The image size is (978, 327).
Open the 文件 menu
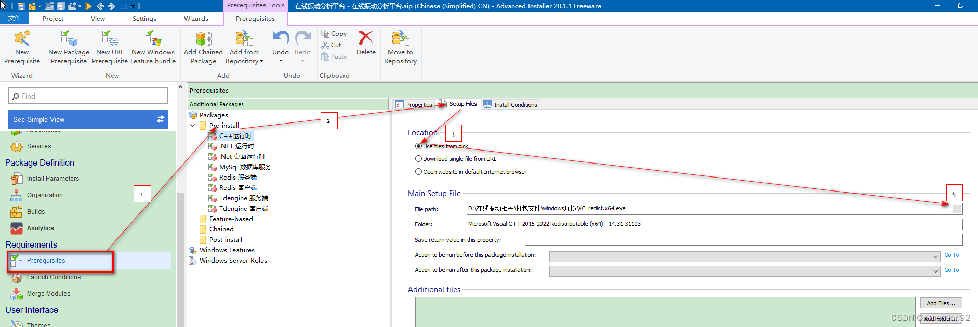tap(15, 18)
